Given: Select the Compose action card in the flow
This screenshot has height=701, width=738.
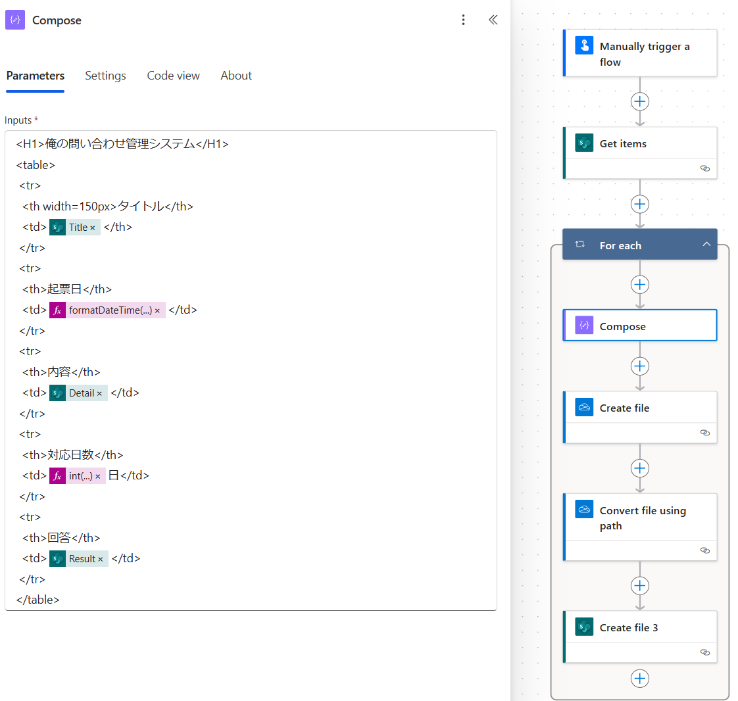Looking at the screenshot, I should pos(640,325).
